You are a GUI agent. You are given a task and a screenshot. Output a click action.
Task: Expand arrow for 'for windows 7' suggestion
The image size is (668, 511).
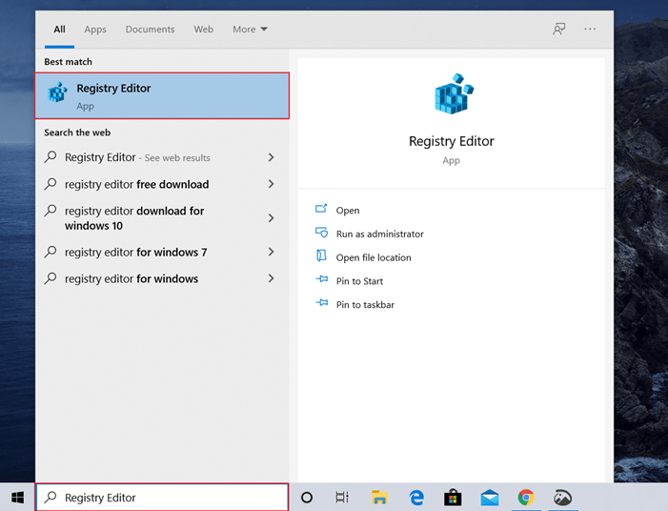click(x=271, y=252)
